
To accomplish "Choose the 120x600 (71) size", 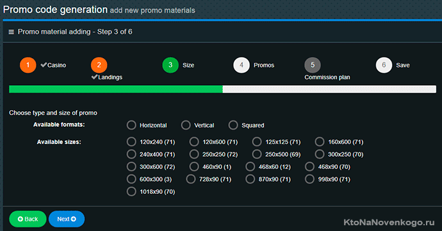I will 194,141.
